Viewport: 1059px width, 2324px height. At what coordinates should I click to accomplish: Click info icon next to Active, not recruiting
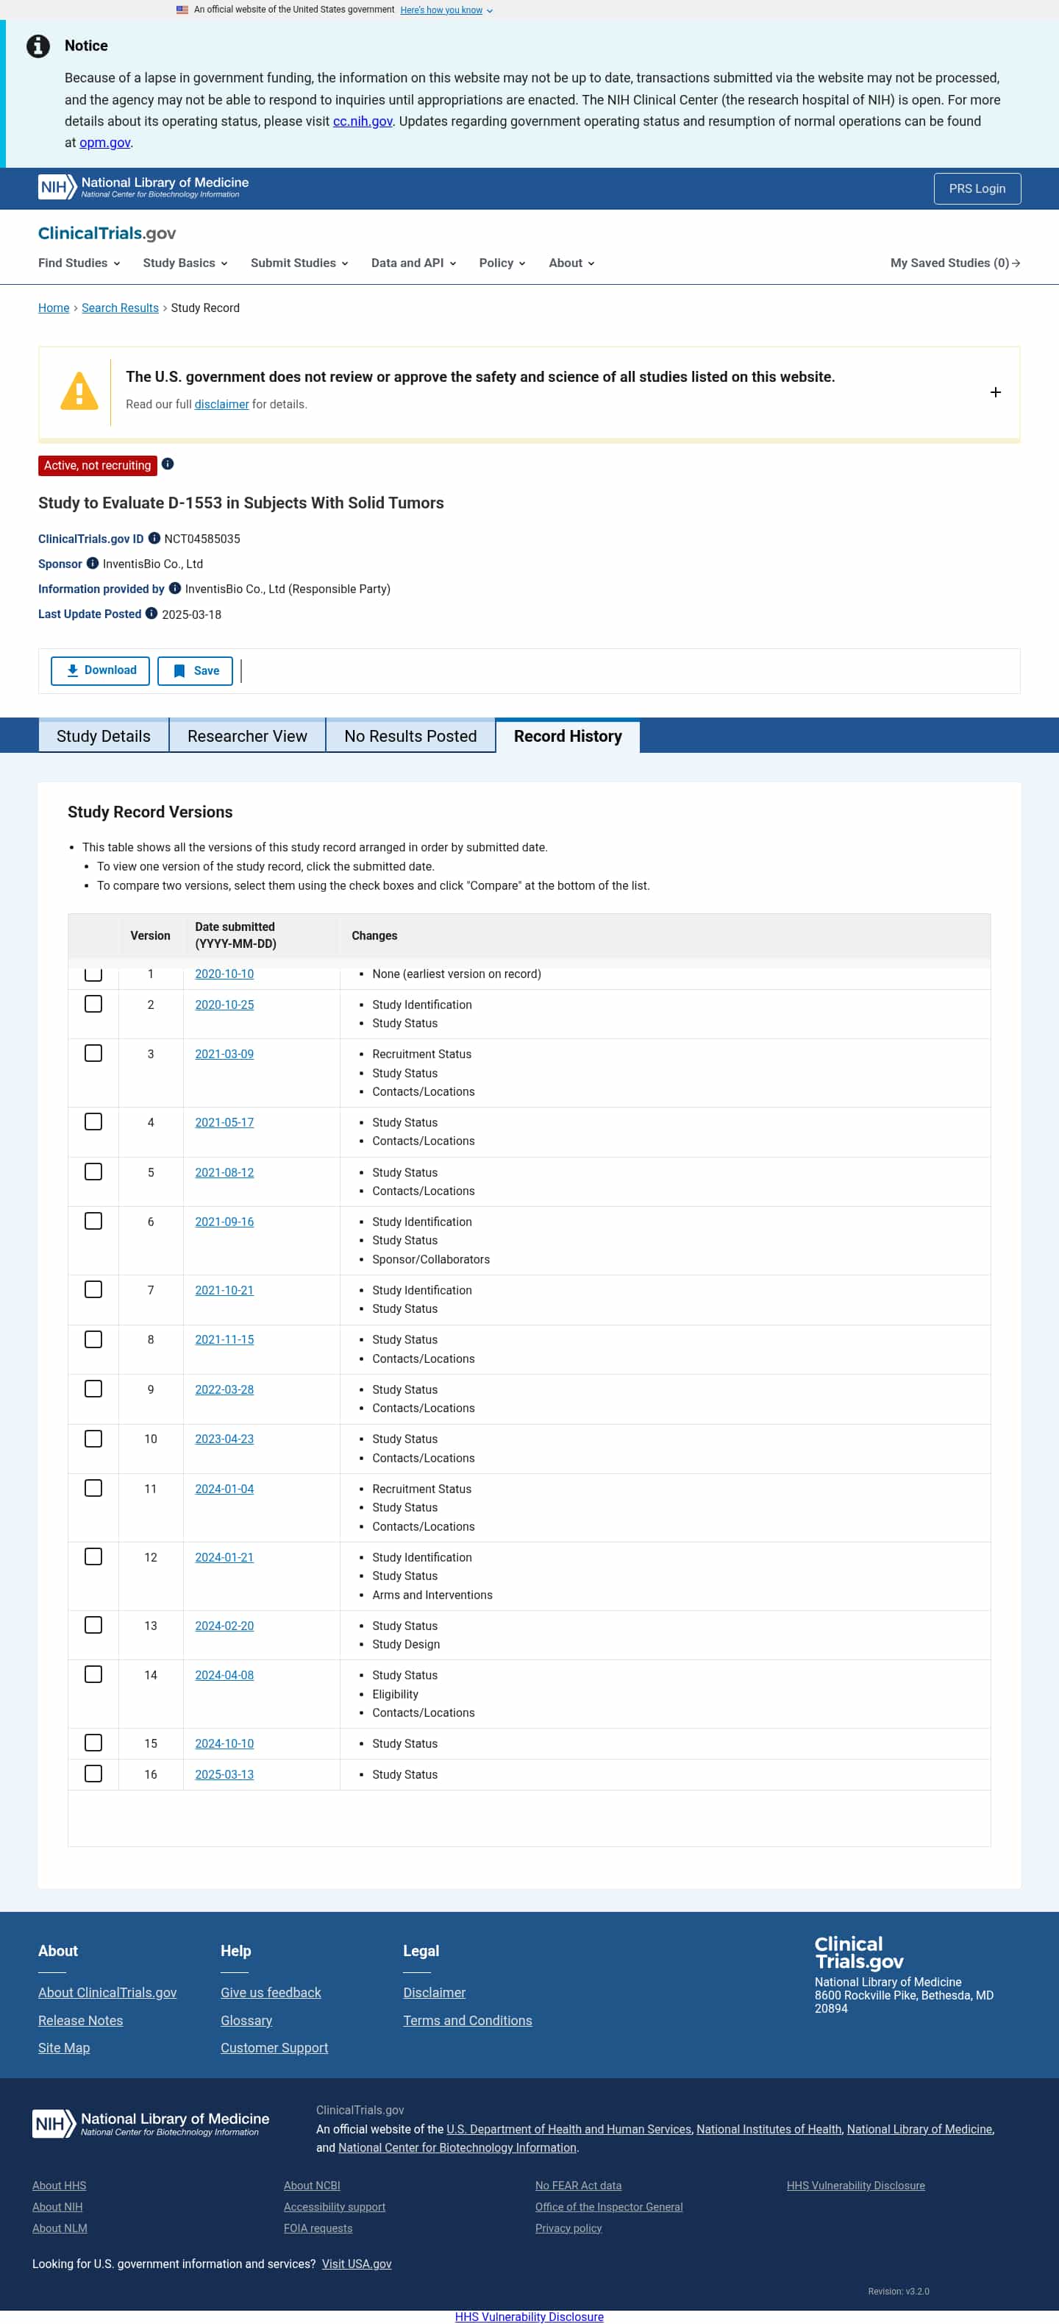point(168,464)
